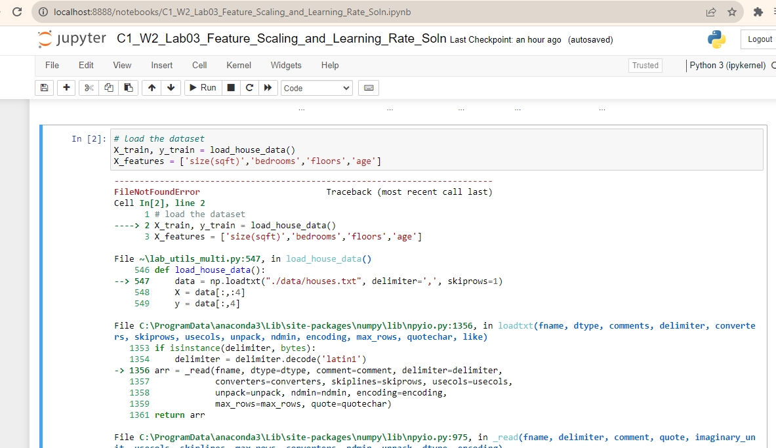Viewport: 776px width, 448px height.
Task: Expand the cell type Code dropdown
Action: [x=316, y=88]
